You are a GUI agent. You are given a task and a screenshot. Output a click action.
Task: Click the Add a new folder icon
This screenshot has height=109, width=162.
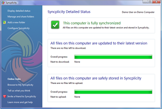[x=4, y=22]
